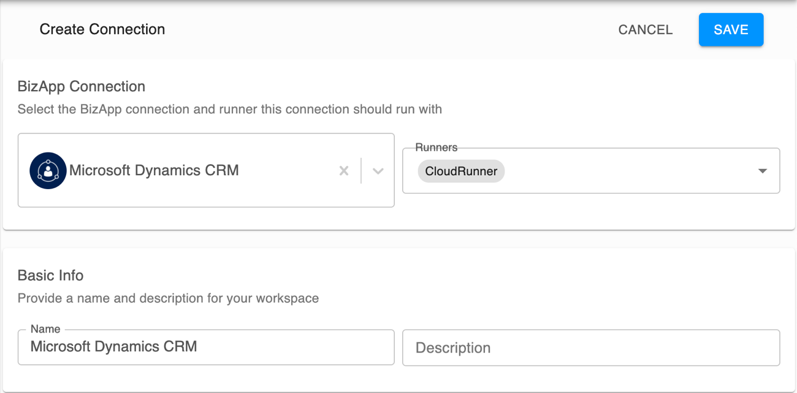Screen dimensions: 797x393
Task: Click the 'Select the BizApp connection and runner' text
Action: [230, 110]
